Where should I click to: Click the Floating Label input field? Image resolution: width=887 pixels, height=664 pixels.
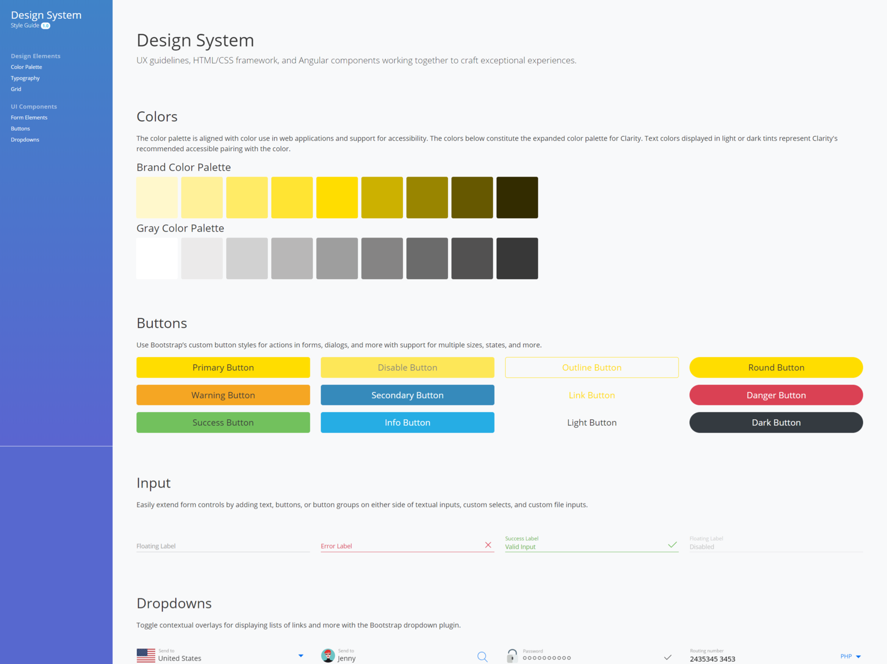click(222, 545)
